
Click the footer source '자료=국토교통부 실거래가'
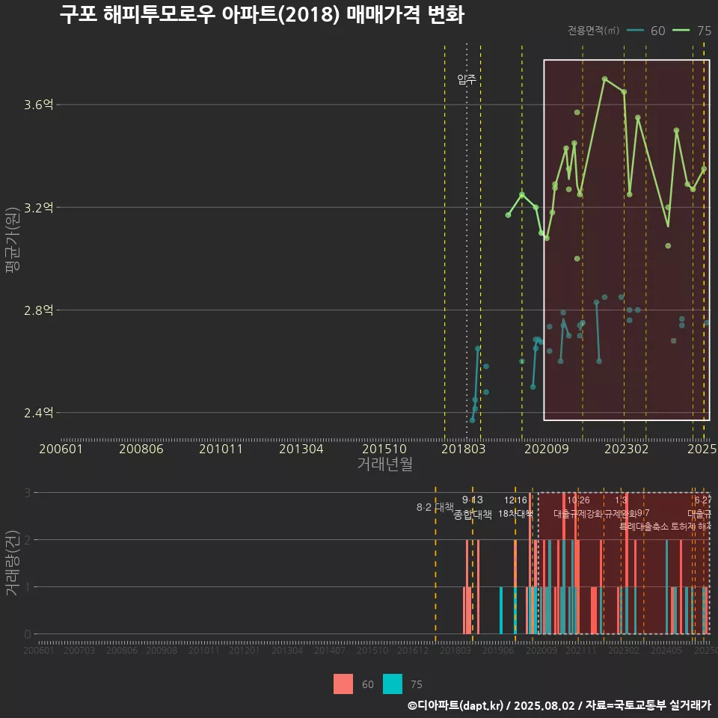[648, 705]
